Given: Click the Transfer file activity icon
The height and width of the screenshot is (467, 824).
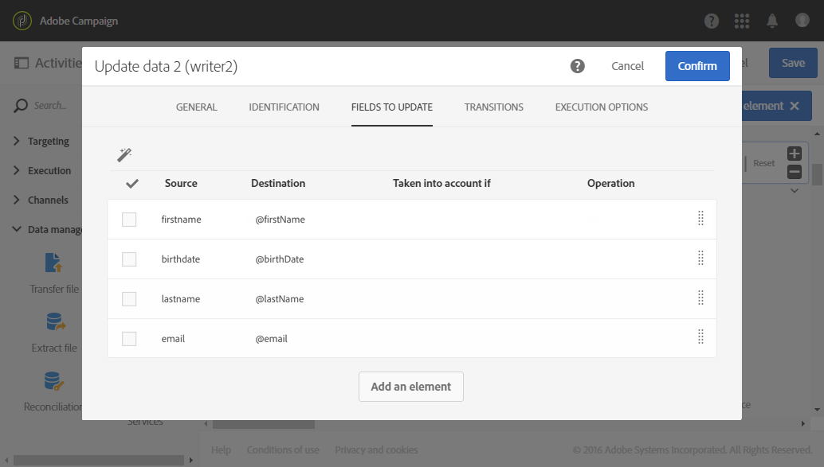Looking at the screenshot, I should tap(54, 263).
